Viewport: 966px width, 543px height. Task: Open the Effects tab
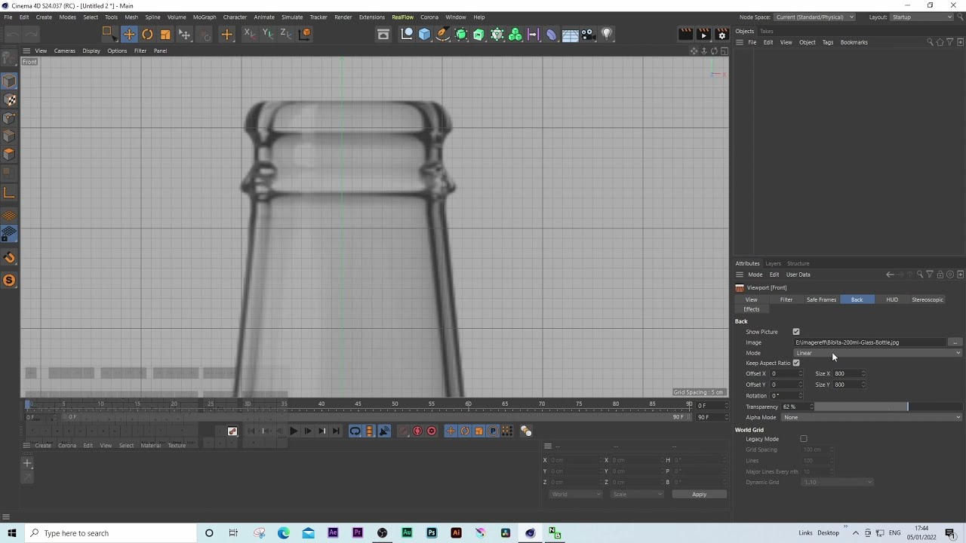click(x=752, y=309)
